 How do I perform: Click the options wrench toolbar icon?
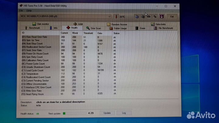155,17
